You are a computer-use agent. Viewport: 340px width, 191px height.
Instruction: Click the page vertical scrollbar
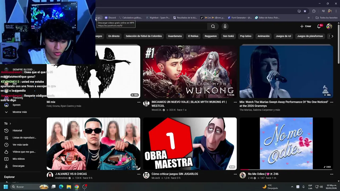click(x=338, y=44)
